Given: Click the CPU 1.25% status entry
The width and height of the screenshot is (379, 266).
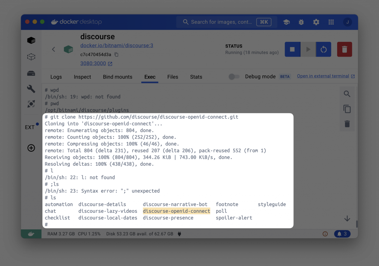Looking at the screenshot, I should point(89,234).
